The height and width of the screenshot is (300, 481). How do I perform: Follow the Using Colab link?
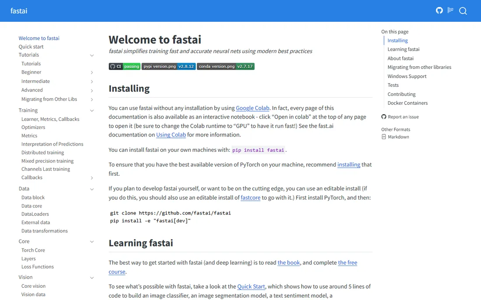(171, 135)
